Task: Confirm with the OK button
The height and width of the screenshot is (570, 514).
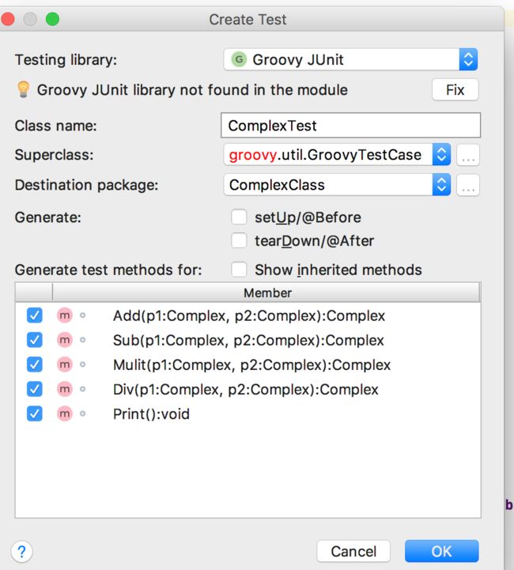Action: (x=442, y=551)
